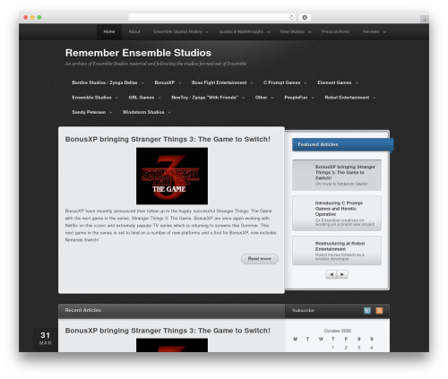This screenshot has width=448, height=379.
Task: Select calendar day 2
Action: (x=346, y=348)
